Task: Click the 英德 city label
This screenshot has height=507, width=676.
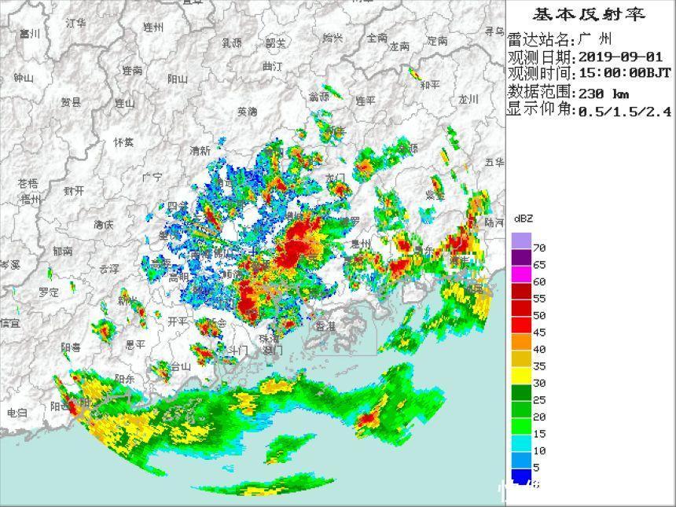Action: pyautogui.click(x=247, y=112)
